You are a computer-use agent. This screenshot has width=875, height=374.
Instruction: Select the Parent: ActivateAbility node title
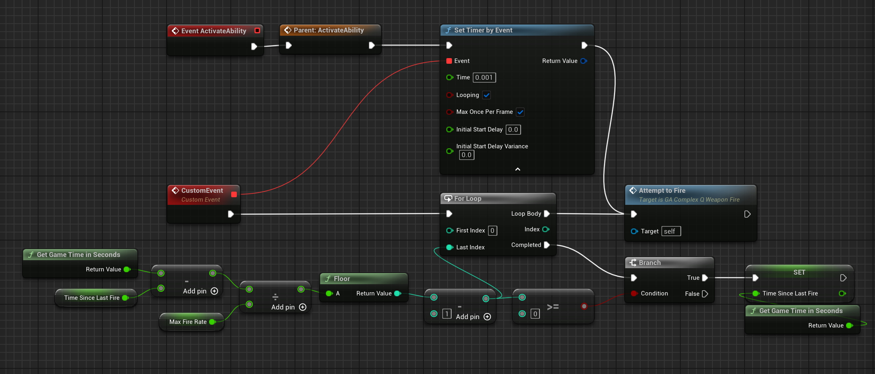click(328, 30)
